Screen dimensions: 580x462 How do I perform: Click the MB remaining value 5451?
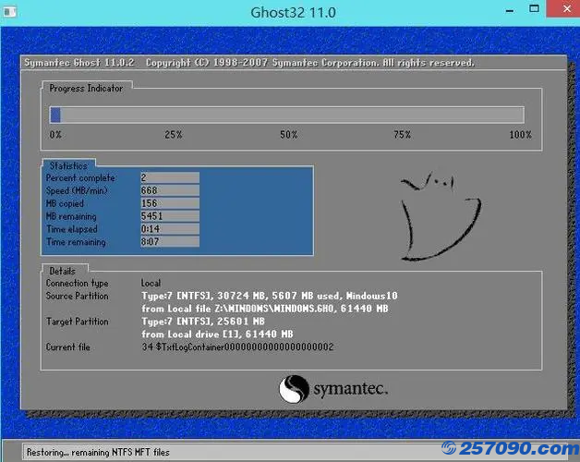[x=170, y=216]
